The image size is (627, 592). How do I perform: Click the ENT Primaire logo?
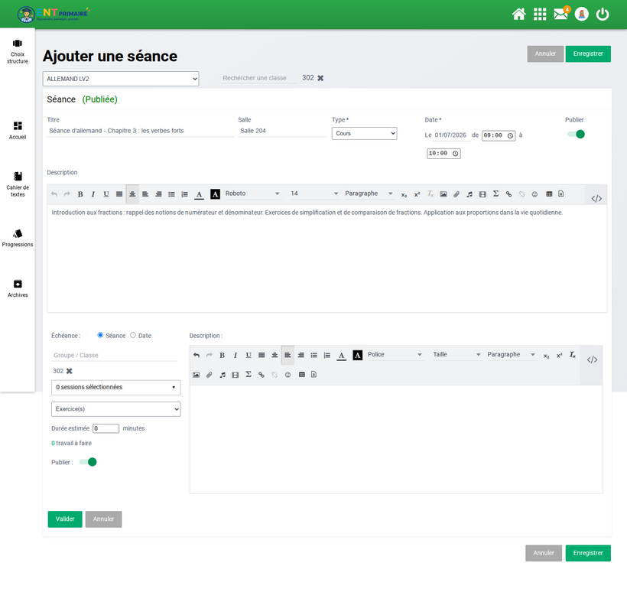pyautogui.click(x=54, y=14)
